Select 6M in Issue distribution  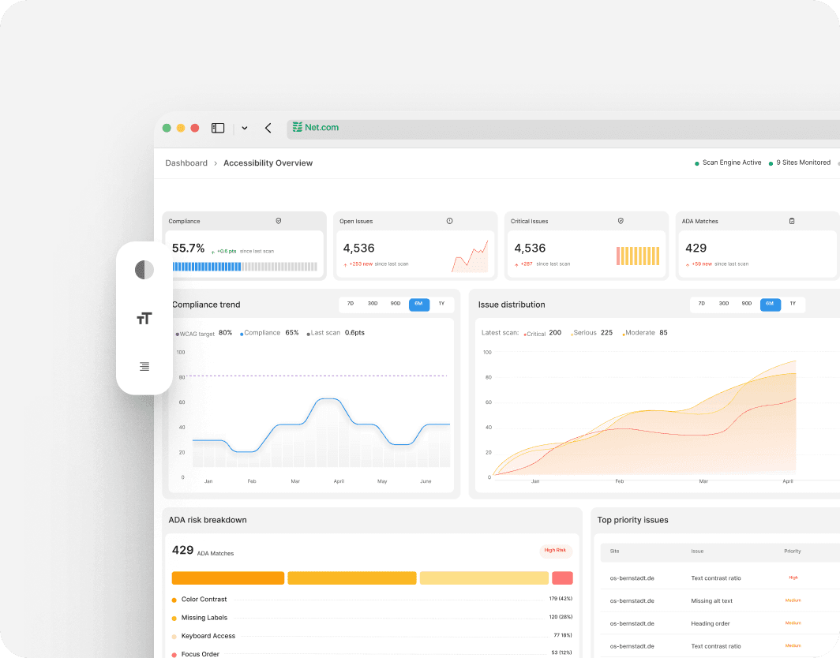[x=771, y=304]
